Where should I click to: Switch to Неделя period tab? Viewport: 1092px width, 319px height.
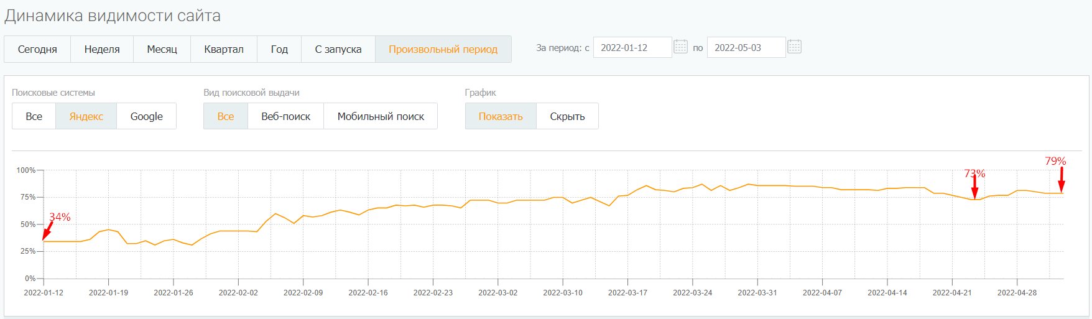[x=102, y=49]
